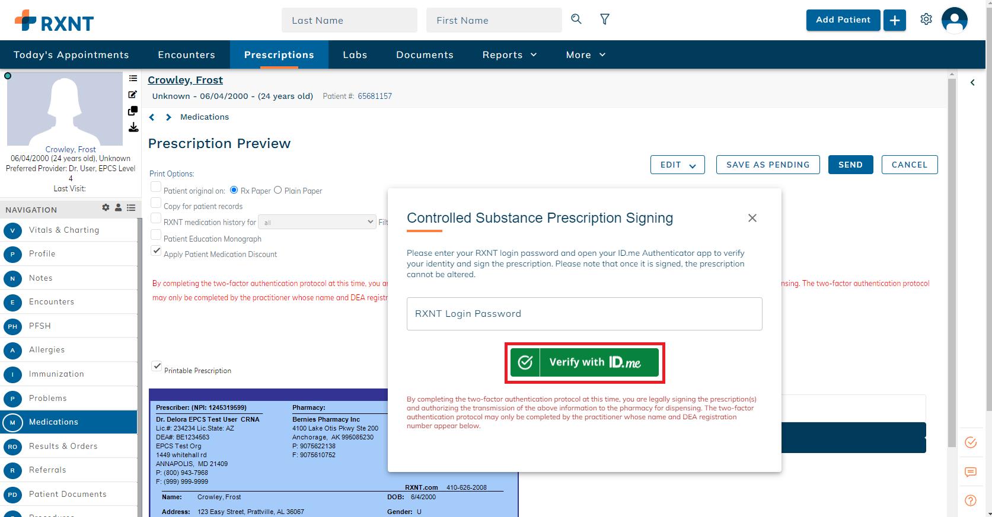Viewport: 992px width, 517px height.
Task: Open the chat message icon
Action: click(971, 472)
